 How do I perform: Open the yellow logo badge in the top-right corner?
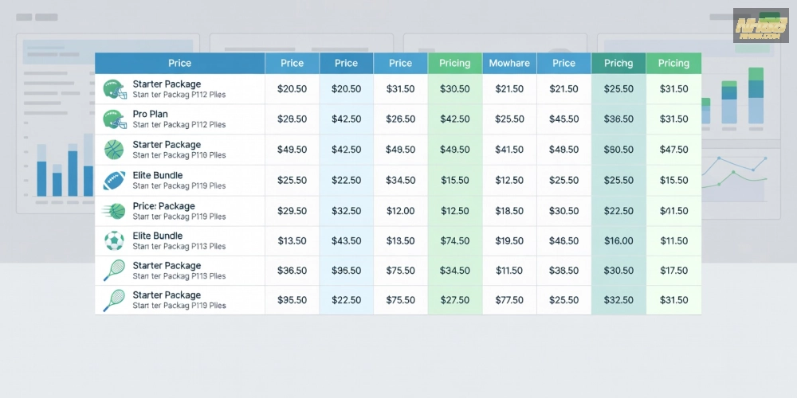pyautogui.click(x=760, y=25)
